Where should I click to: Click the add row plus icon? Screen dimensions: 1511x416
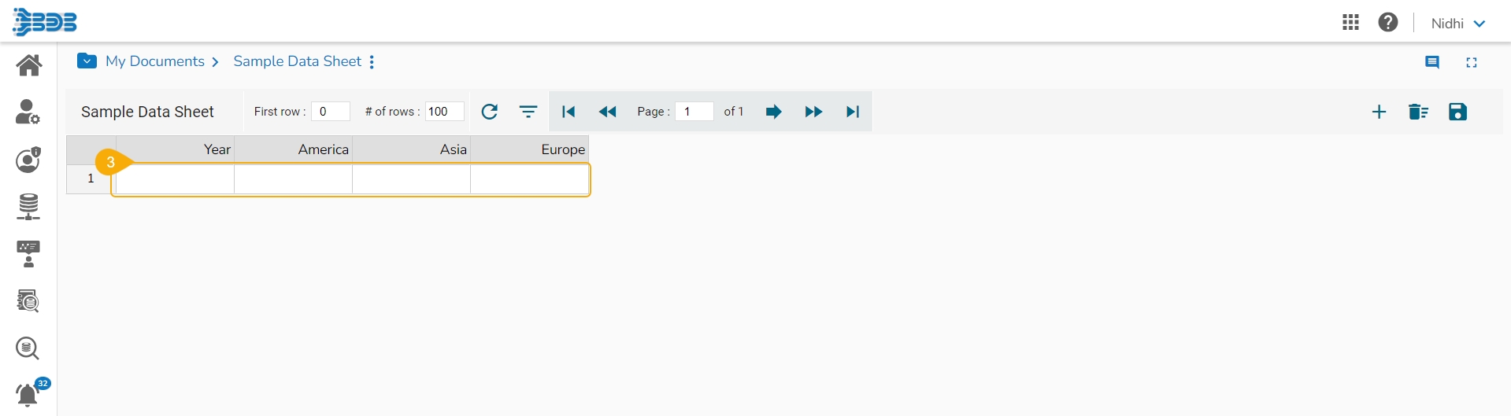click(x=1379, y=112)
